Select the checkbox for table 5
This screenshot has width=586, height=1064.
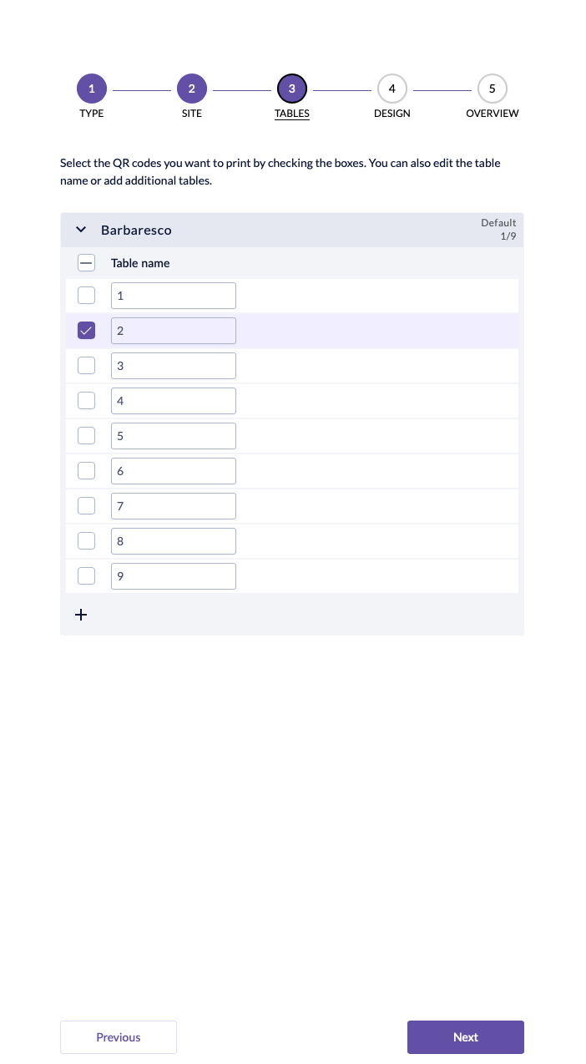pos(86,436)
